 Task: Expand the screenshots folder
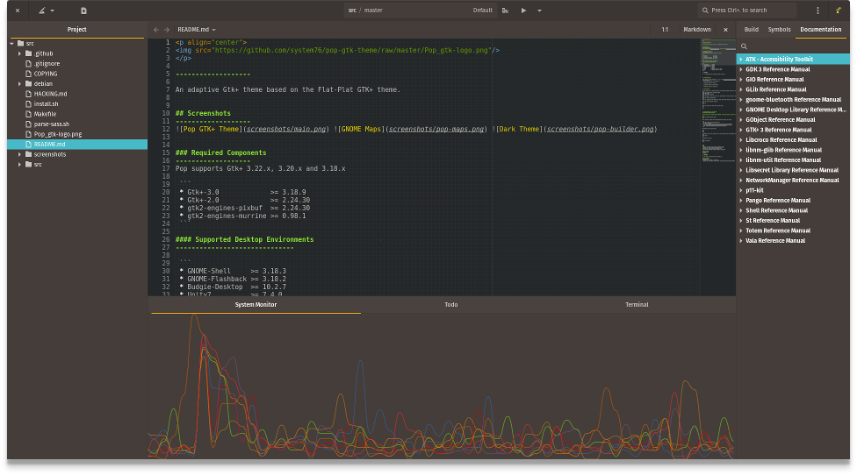(x=19, y=154)
